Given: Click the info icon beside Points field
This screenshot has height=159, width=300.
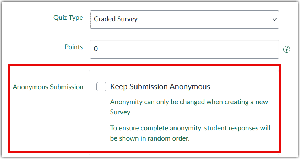Looking at the screenshot, I should tap(286, 50).
